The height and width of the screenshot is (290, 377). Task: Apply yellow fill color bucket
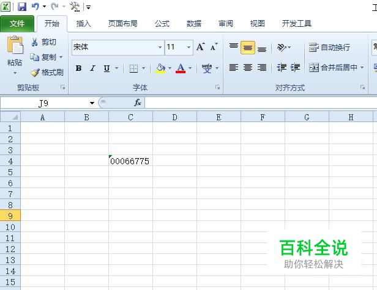click(160, 68)
